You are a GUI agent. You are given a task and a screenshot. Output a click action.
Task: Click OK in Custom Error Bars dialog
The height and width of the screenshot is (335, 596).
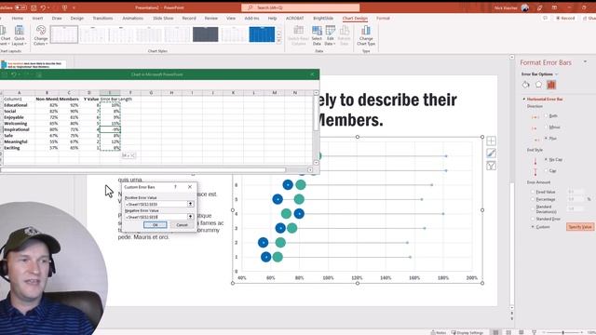[x=156, y=225]
